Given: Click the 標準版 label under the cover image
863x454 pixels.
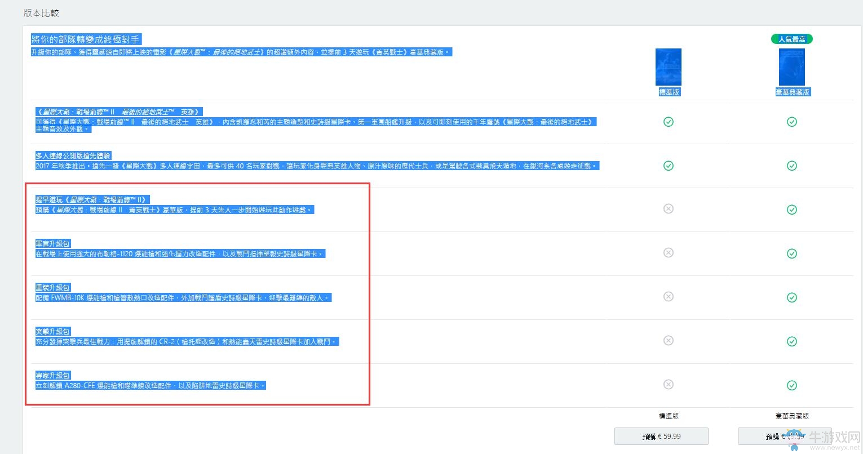Looking at the screenshot, I should pos(669,92).
